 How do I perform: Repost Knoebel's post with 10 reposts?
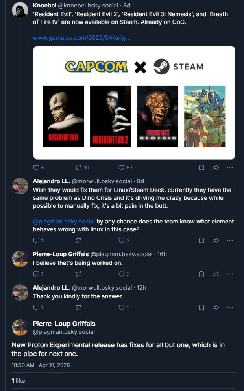[x=79, y=168]
